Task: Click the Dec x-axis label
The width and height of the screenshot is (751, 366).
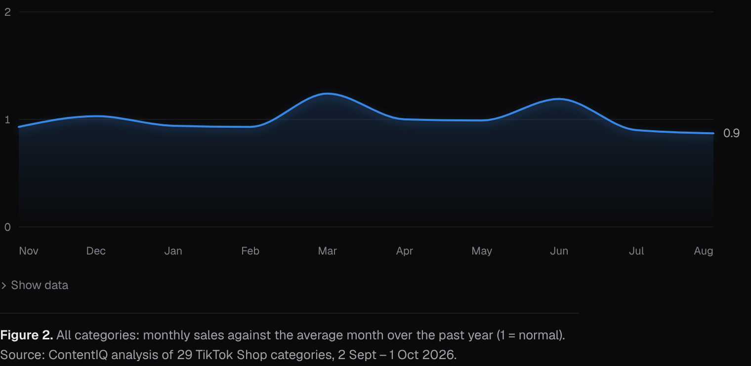Action: [x=96, y=251]
